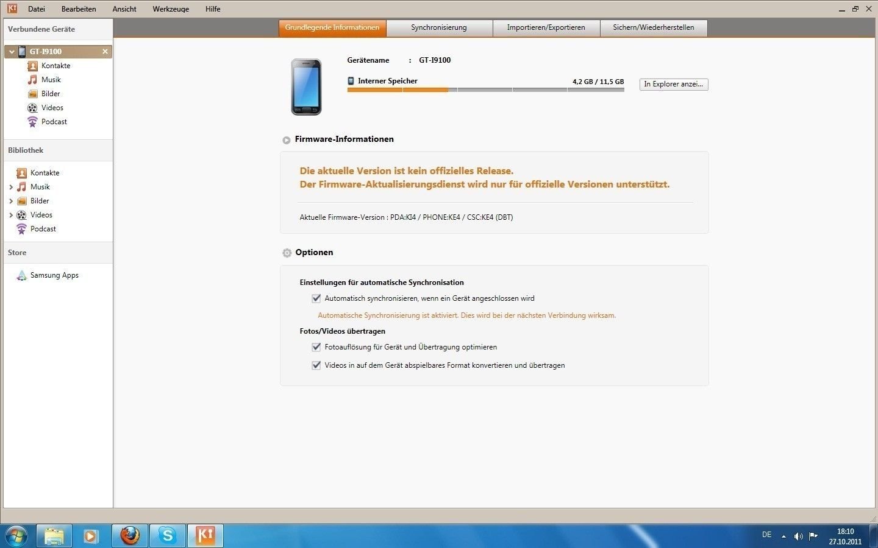
Task: Open Bibliothek Musik icon
Action: (22, 187)
